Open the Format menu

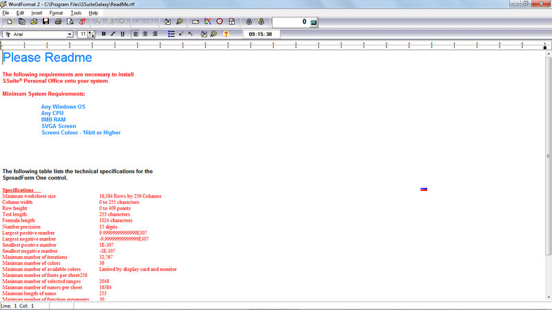56,13
